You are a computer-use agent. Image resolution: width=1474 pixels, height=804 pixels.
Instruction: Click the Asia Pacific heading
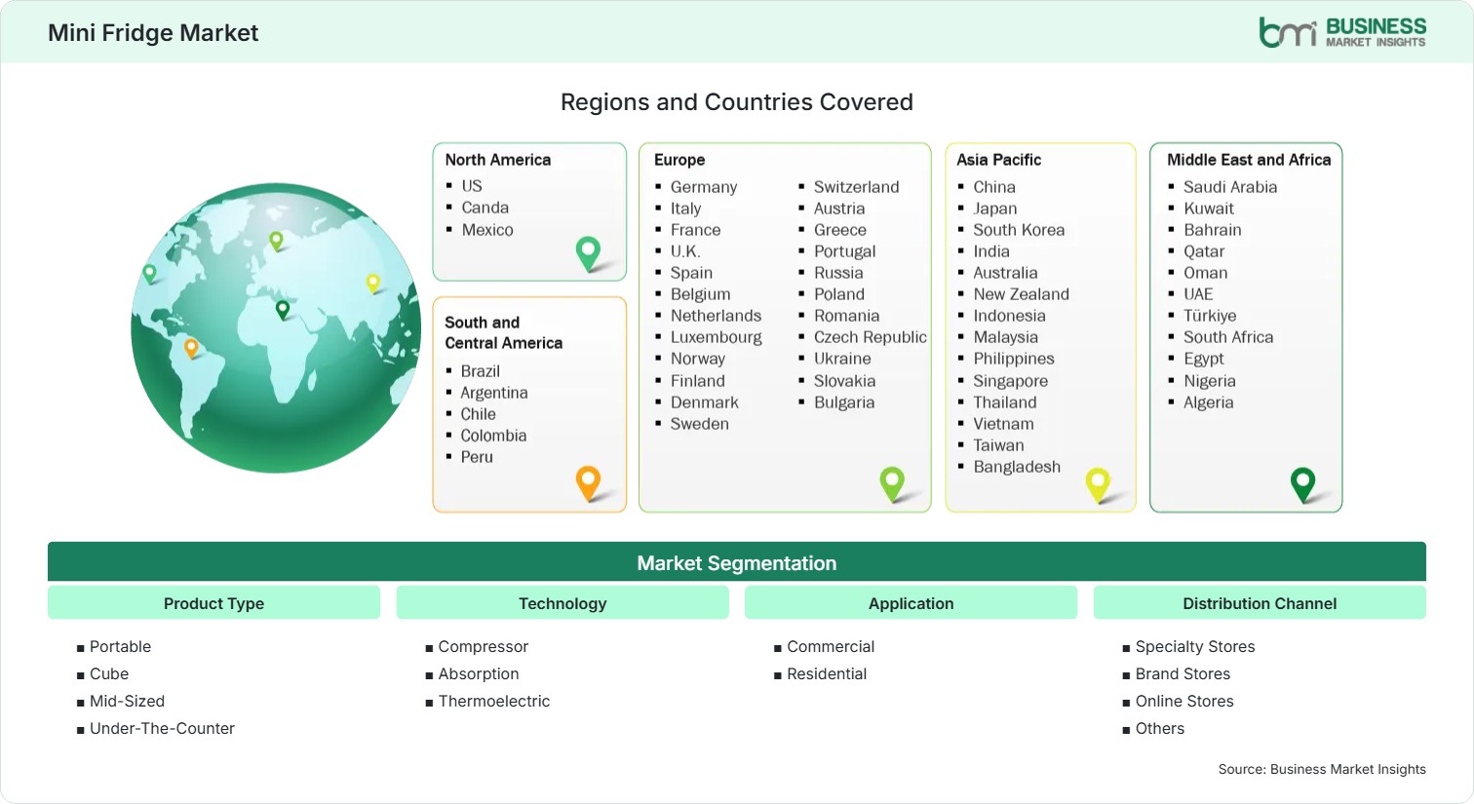999,160
